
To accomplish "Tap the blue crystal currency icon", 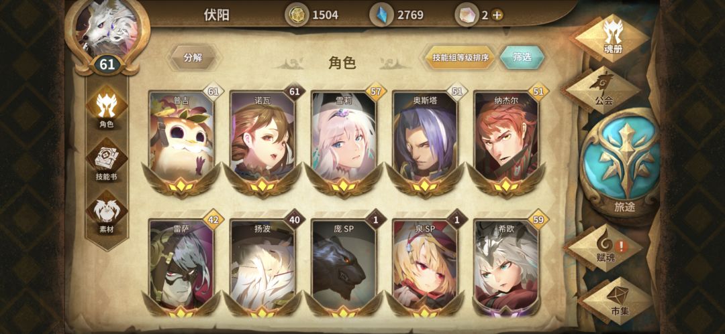I will click(381, 15).
